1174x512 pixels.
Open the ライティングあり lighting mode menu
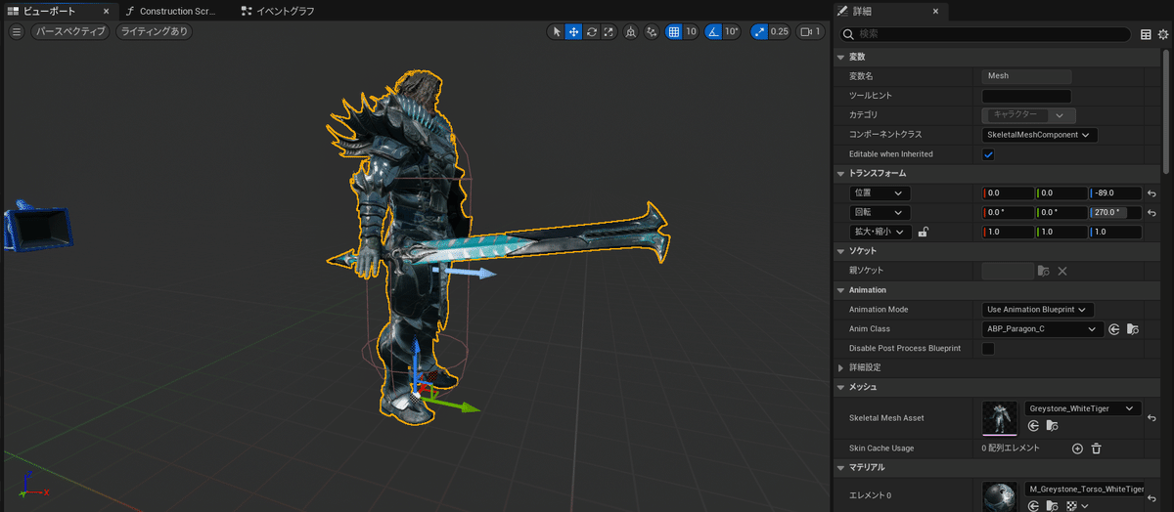pos(153,31)
